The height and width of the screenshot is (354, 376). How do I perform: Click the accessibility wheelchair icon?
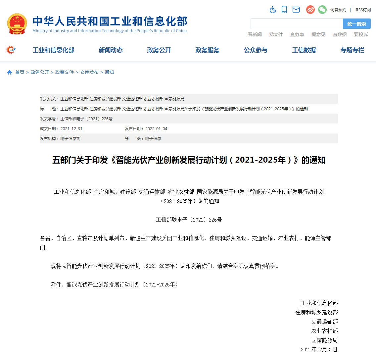[x=273, y=10]
